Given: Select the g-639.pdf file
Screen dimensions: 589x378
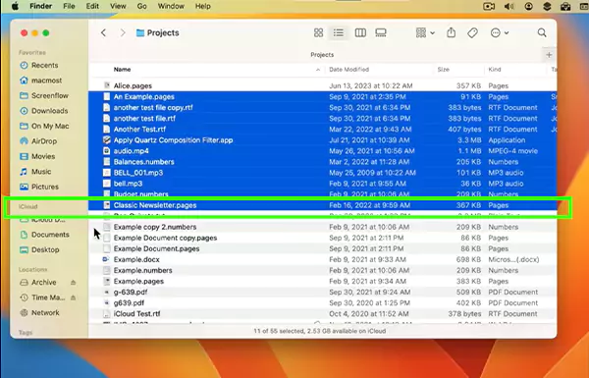Looking at the screenshot, I should [322, 292].
